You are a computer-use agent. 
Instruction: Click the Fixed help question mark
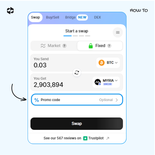click(109, 46)
